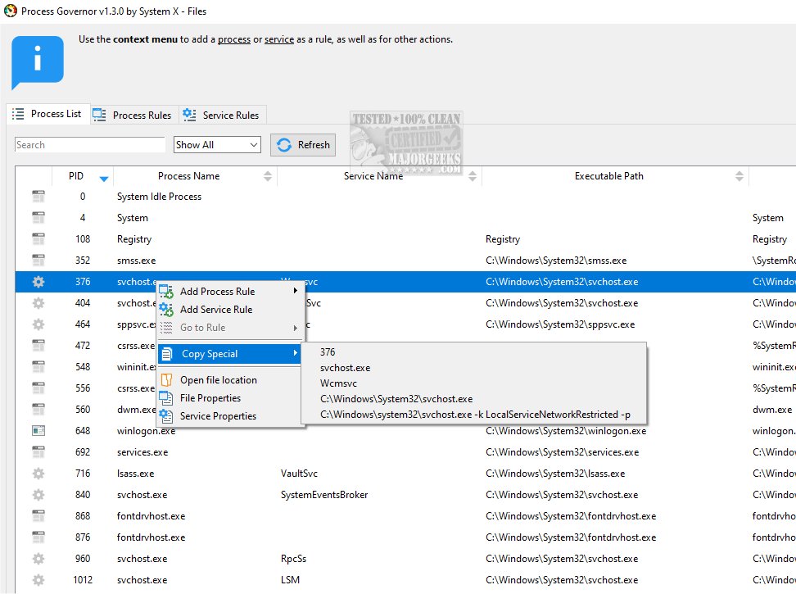
Task: Click the C:\Windows\System32\lsass.exe path cell
Action: point(555,474)
